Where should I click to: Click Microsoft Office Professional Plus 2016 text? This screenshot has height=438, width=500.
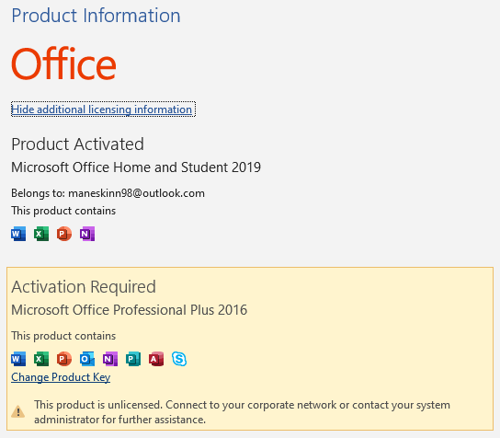click(130, 310)
